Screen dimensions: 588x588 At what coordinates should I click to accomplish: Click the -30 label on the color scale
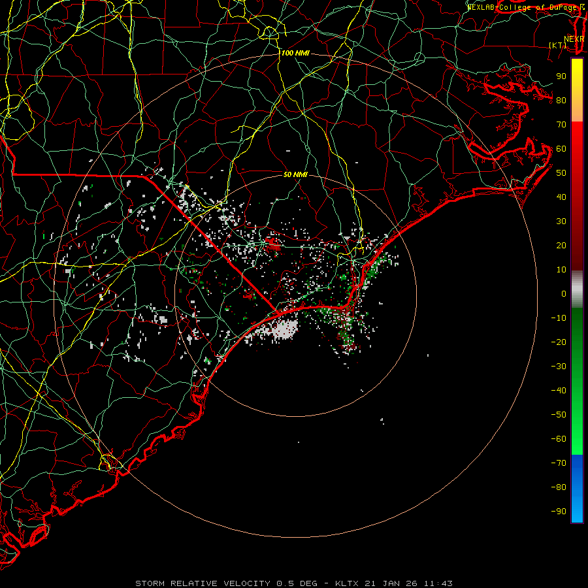click(x=559, y=367)
